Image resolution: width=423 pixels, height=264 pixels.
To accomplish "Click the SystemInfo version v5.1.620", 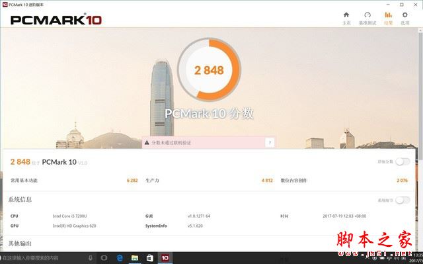I will [195, 226].
